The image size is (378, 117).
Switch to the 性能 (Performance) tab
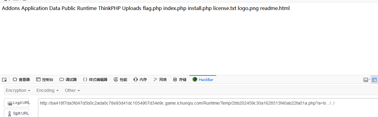pos(120,80)
